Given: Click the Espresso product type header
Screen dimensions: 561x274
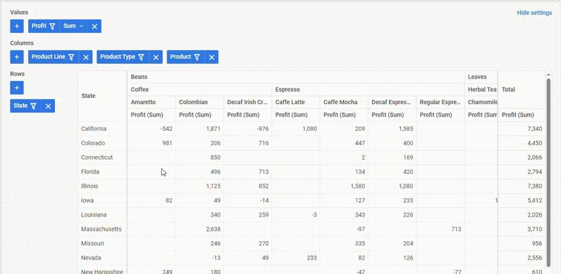Looking at the screenshot, I should point(368,89).
